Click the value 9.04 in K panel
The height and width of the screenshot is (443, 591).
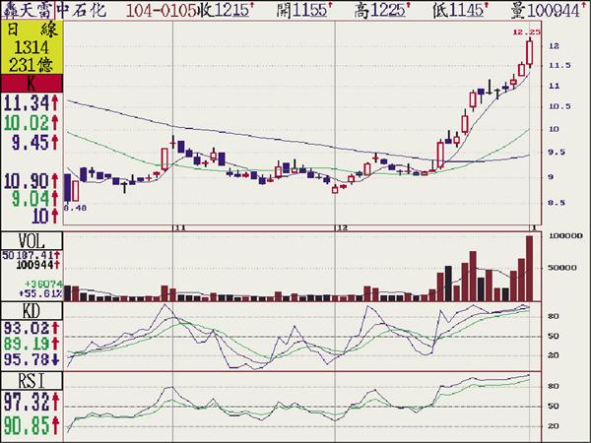point(31,199)
